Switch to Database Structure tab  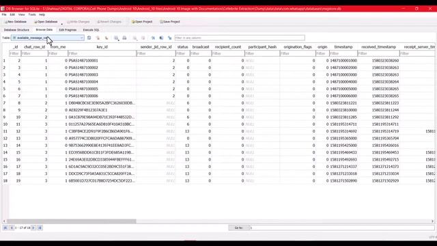click(16, 30)
